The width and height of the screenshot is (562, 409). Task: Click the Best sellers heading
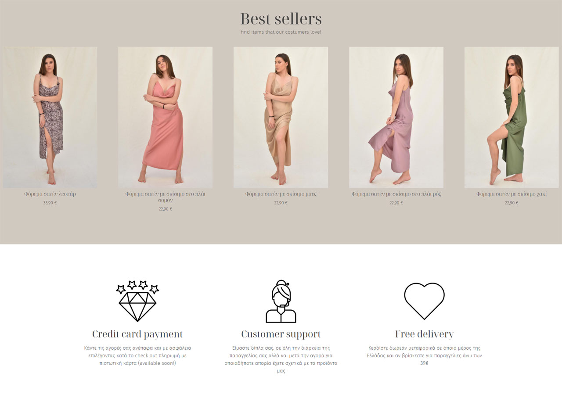pos(281,19)
